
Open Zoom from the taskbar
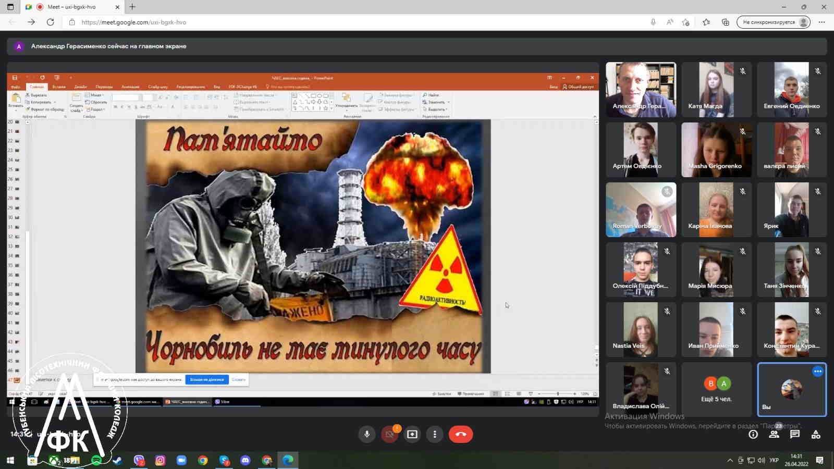tap(181, 460)
